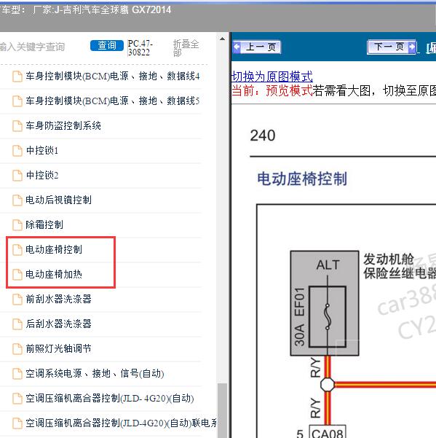The image size is (436, 438).
Task: Click the 查询 search button
Action: tap(107, 45)
